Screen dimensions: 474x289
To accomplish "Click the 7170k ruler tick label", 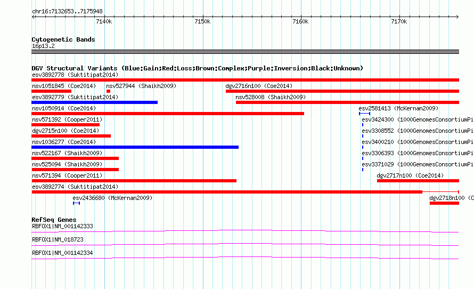I will (399, 21).
